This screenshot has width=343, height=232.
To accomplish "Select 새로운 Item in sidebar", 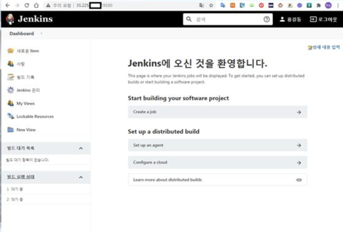I will [x=28, y=51].
